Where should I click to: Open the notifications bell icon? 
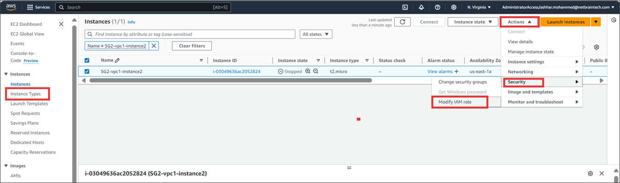click(421, 7)
